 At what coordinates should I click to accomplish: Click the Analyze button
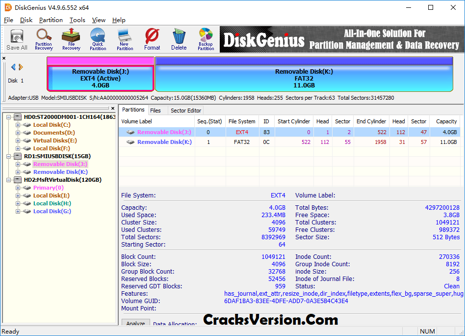pyautogui.click(x=135, y=323)
